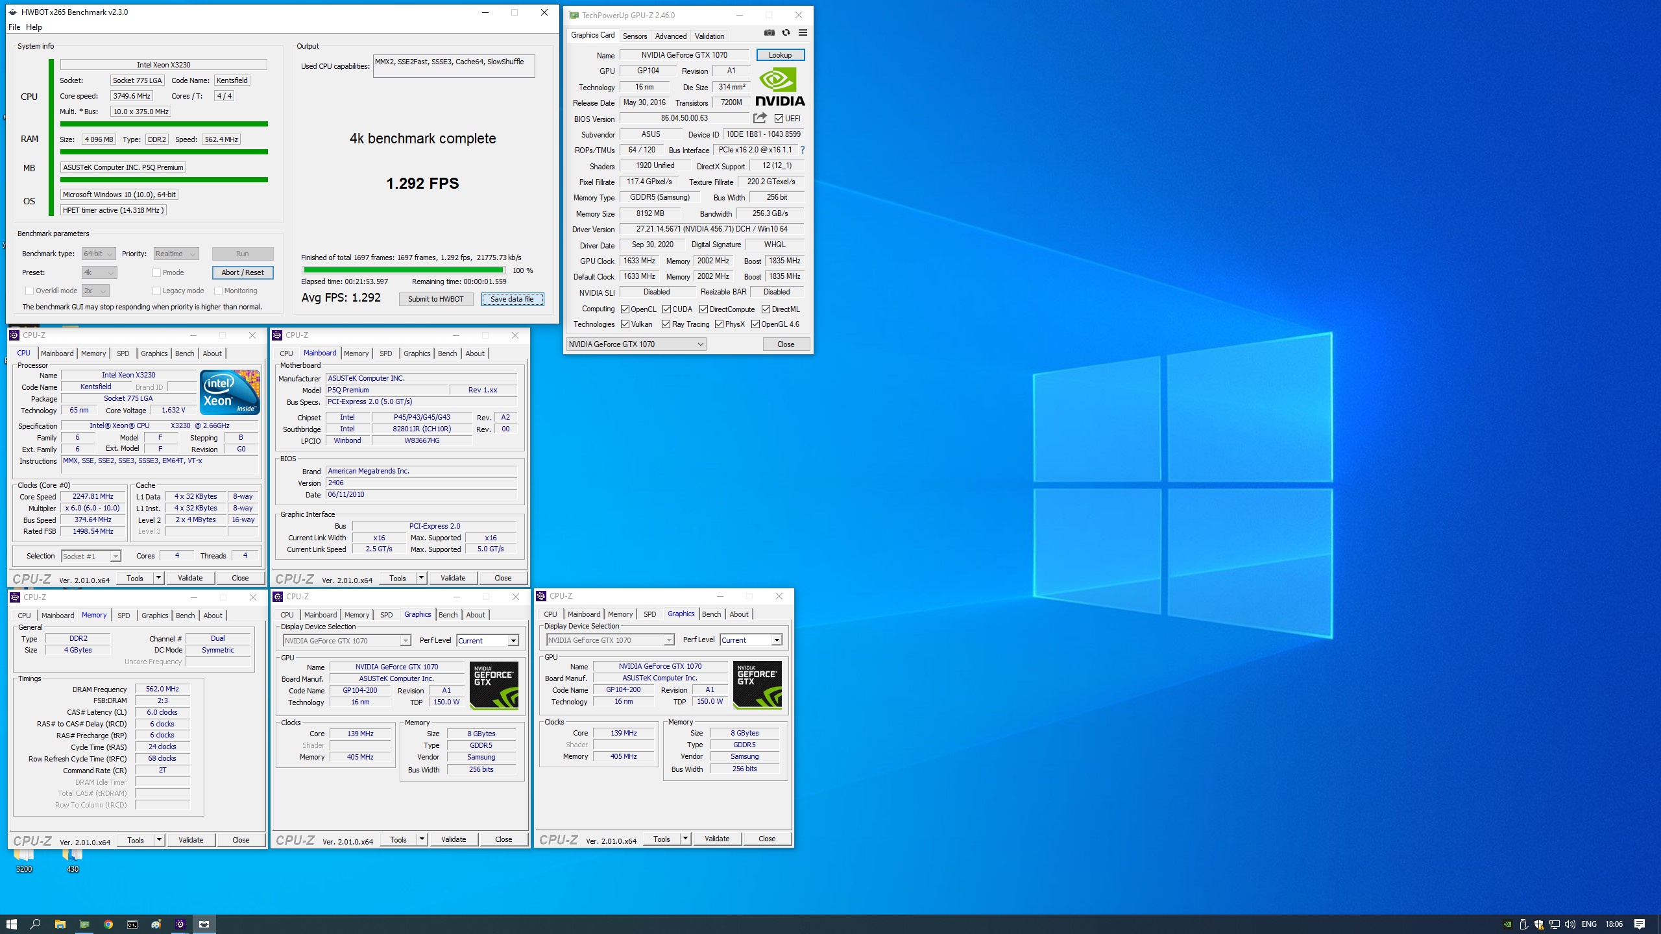Open Windows Start menu
1661x934 pixels.
point(12,924)
